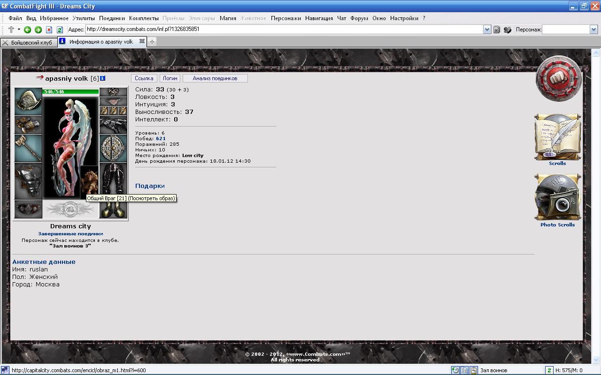Viewport: 601px width, 375px height.
Task: Switch to the Бойцовский клуб tab
Action: click(29, 42)
